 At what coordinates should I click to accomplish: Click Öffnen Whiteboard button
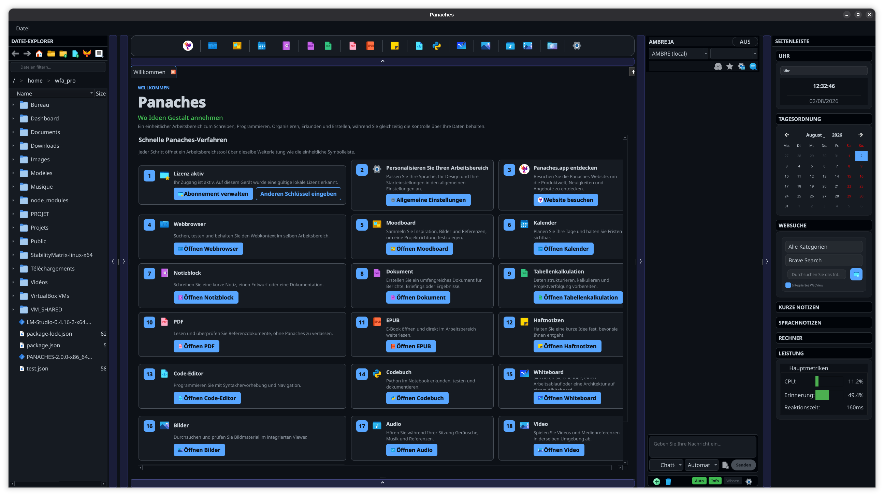pyautogui.click(x=567, y=398)
